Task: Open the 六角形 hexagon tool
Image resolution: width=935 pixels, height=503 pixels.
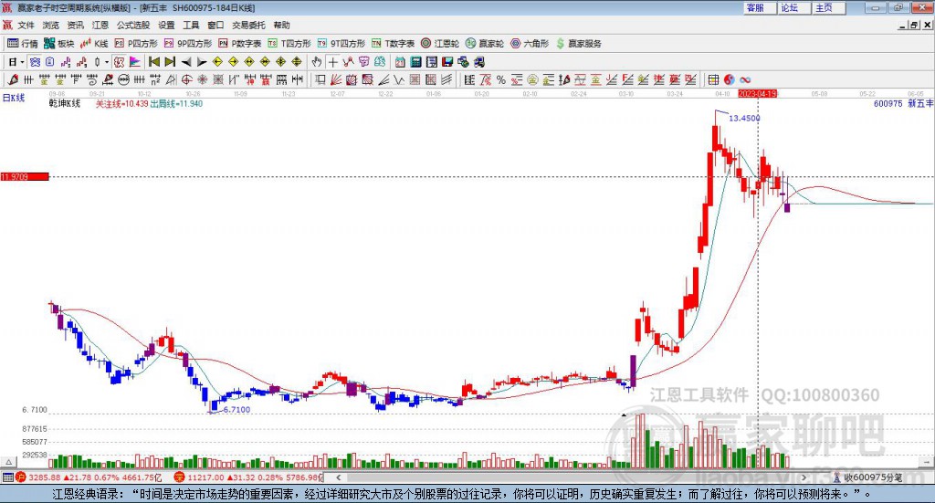Action: point(530,44)
